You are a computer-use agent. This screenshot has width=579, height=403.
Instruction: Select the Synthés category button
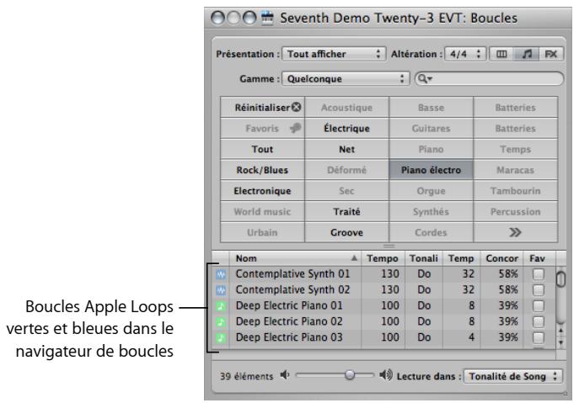431,212
